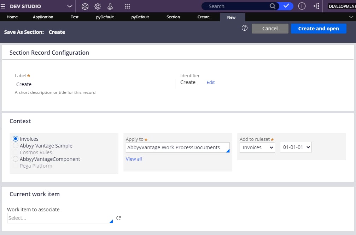
Task: Select Abbyy Vantage Sample radio option
Action: [x=16, y=145]
